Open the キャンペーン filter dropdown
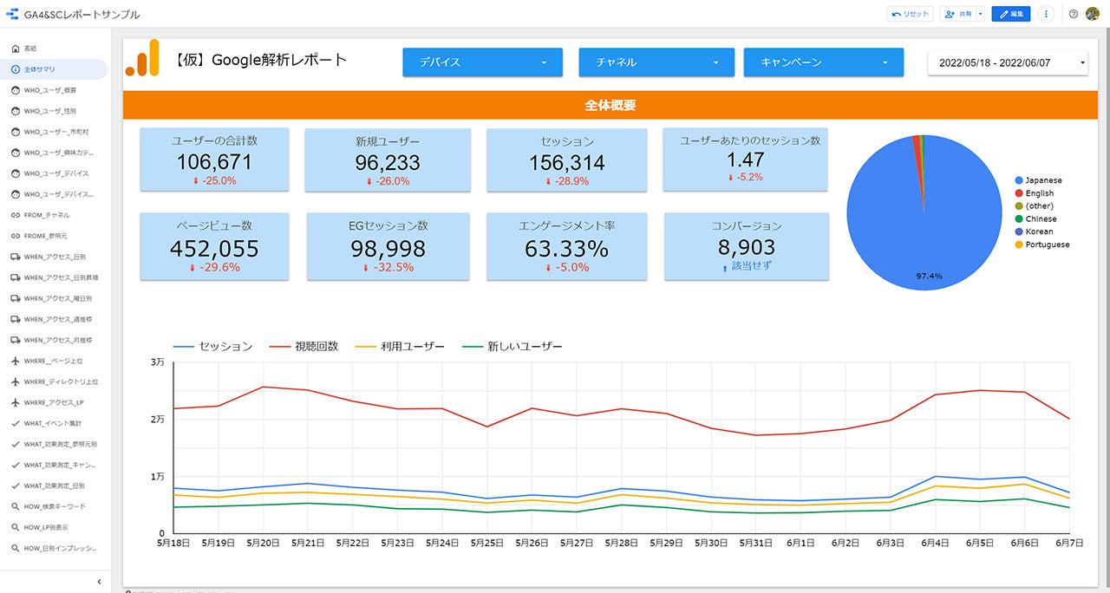Viewport: 1110px width, 593px height. click(x=823, y=62)
